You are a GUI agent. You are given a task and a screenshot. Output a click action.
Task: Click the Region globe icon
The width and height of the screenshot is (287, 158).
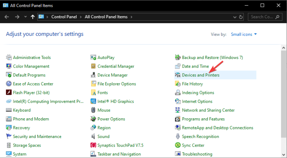[x=93, y=128]
